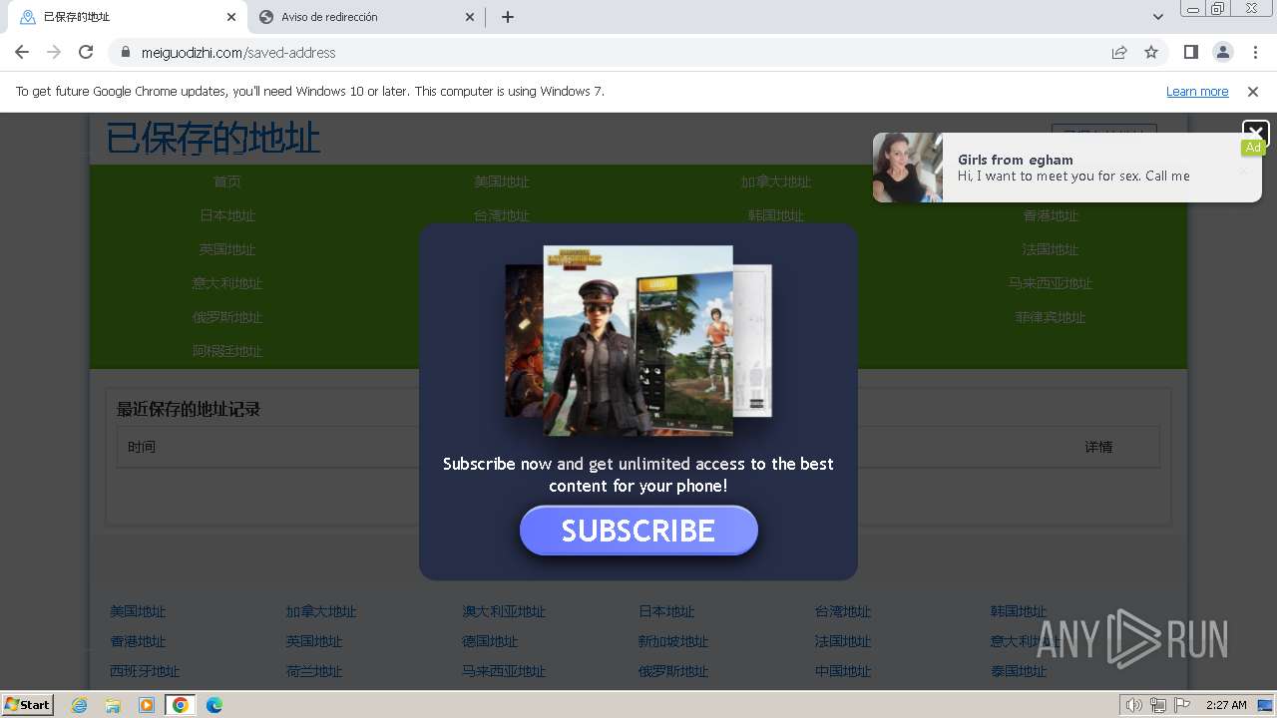Go forward in browser history
The width and height of the screenshot is (1277, 718).
coord(54,52)
